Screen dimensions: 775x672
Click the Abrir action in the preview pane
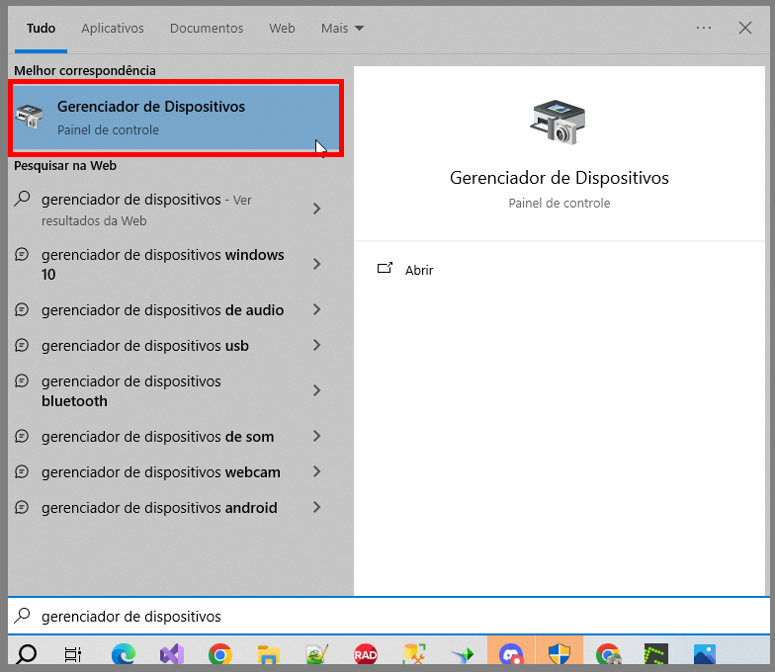pyautogui.click(x=419, y=271)
